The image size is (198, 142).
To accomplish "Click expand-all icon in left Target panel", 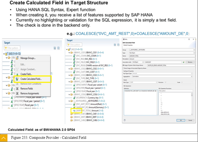I will (x=55, y=48).
